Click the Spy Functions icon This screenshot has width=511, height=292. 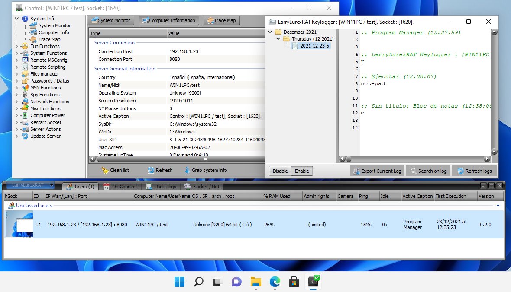(25, 95)
